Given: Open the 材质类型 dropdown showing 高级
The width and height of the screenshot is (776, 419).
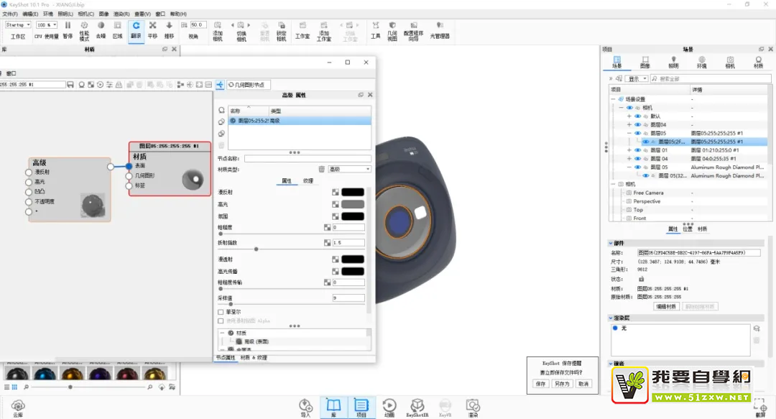Looking at the screenshot, I should tap(349, 169).
